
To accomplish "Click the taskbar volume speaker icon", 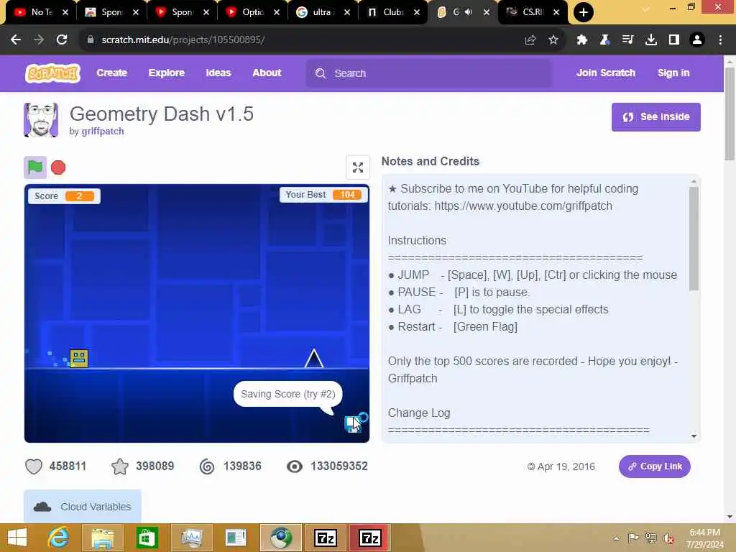I will (x=668, y=538).
